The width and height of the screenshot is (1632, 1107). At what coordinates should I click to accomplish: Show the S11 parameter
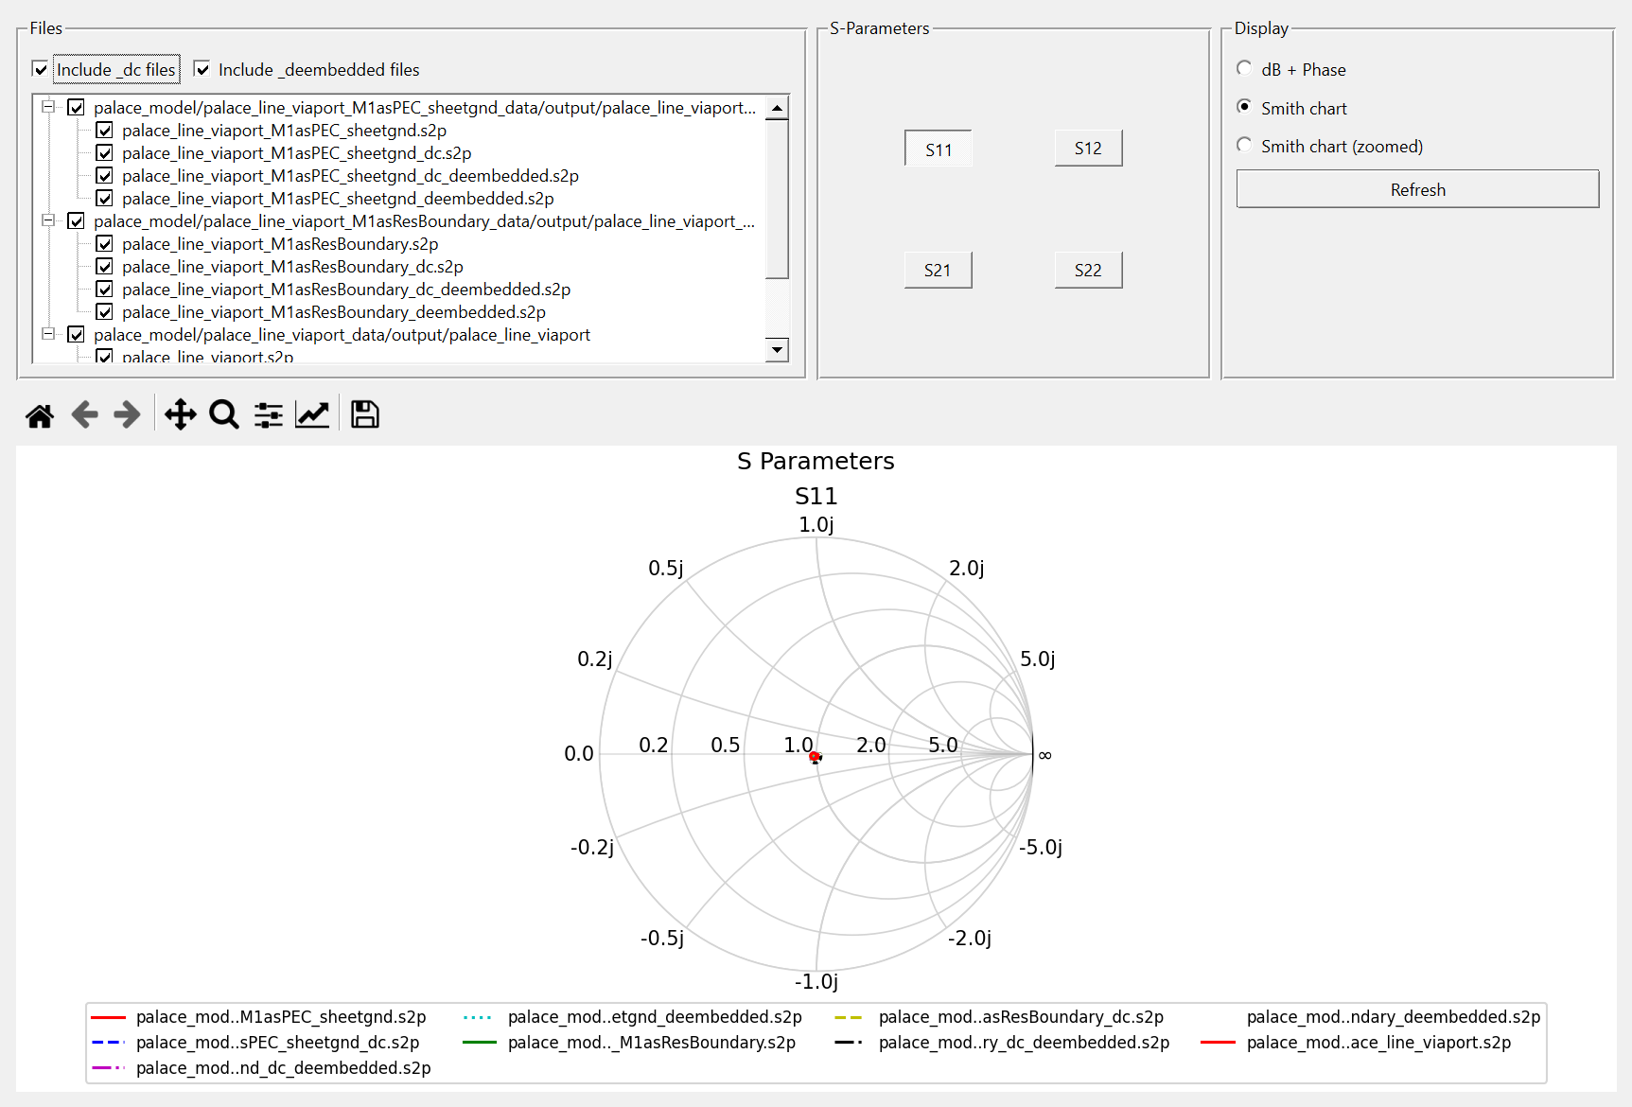point(938,149)
